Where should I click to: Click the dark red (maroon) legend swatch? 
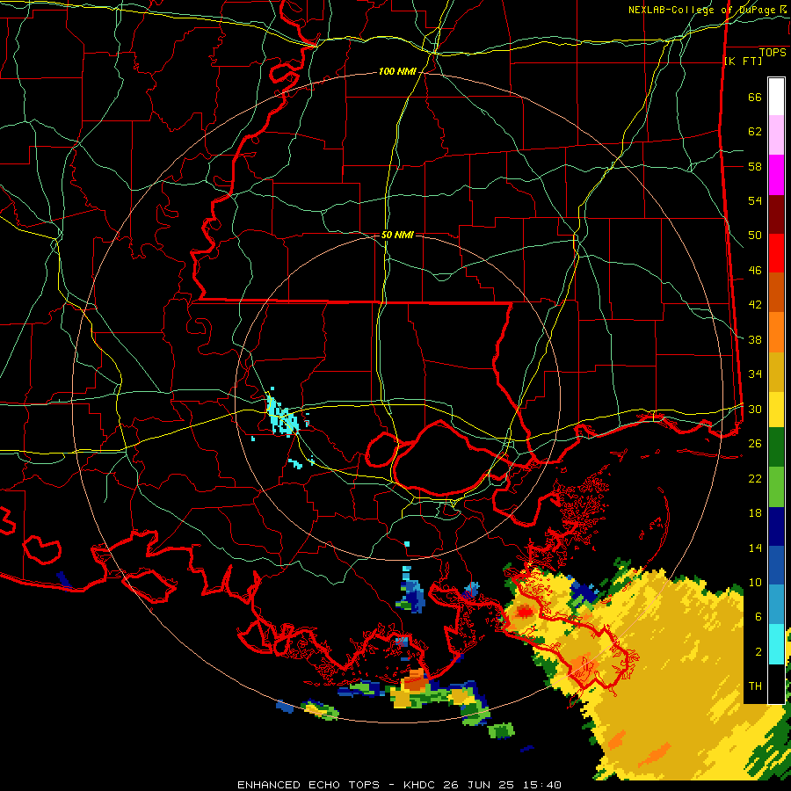[x=776, y=214]
